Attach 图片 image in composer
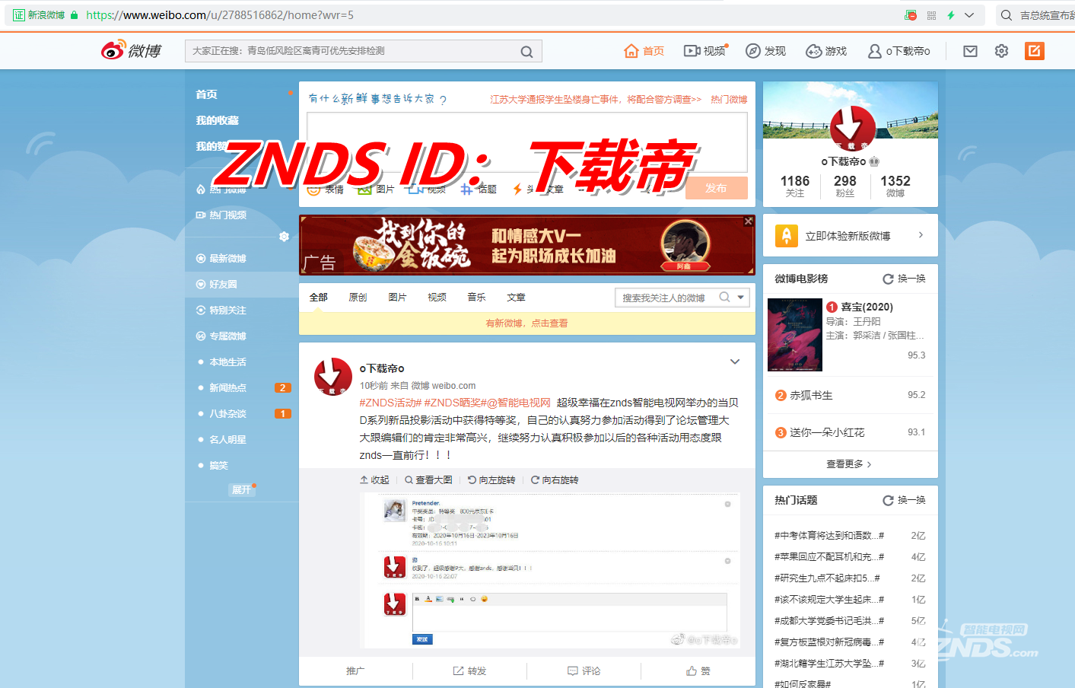 [376, 189]
